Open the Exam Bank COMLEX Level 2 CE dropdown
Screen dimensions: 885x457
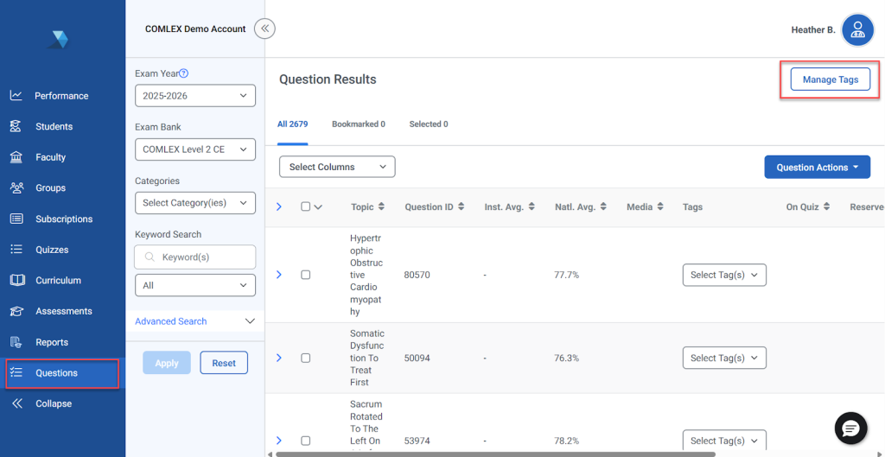[x=194, y=149]
